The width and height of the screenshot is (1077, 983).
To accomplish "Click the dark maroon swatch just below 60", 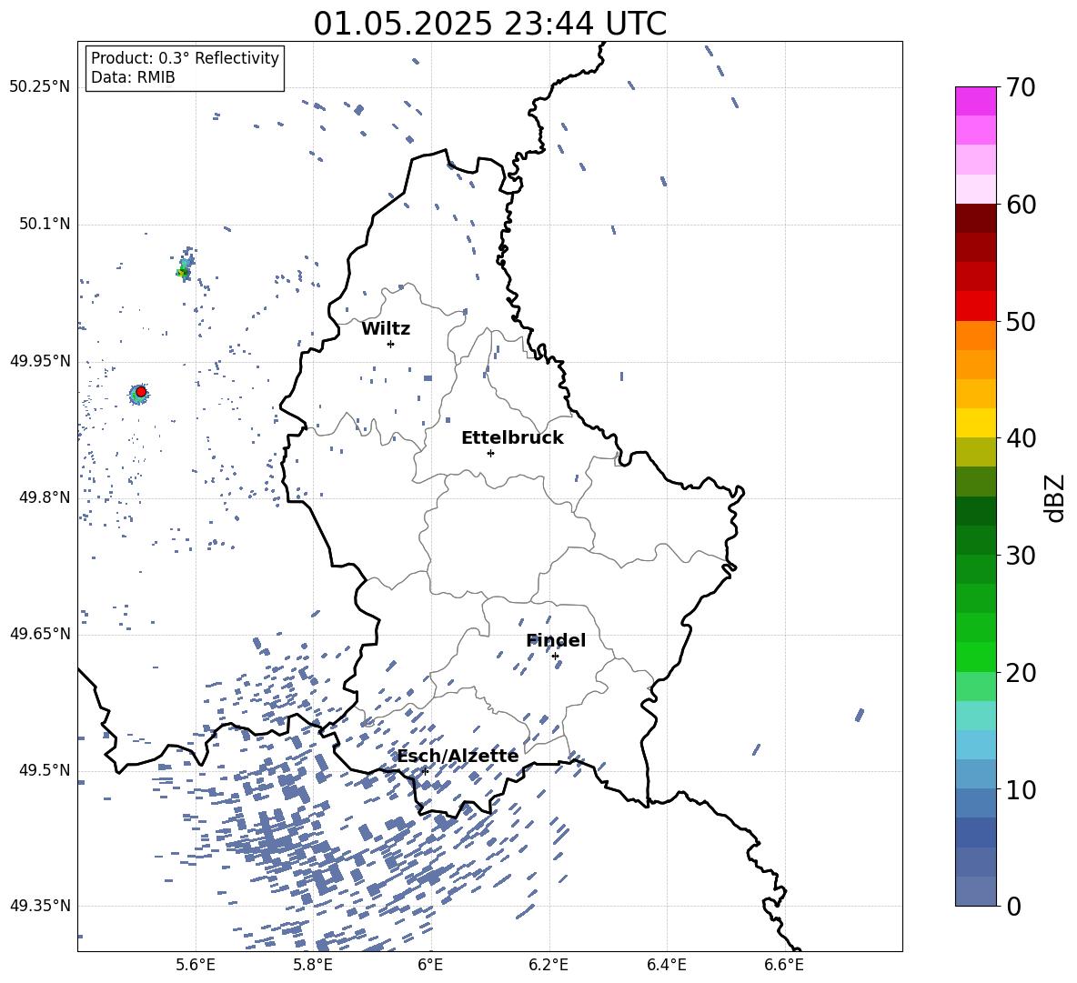I will (x=975, y=218).
